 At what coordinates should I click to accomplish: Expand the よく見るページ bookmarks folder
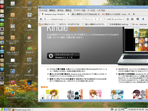point(47,24)
